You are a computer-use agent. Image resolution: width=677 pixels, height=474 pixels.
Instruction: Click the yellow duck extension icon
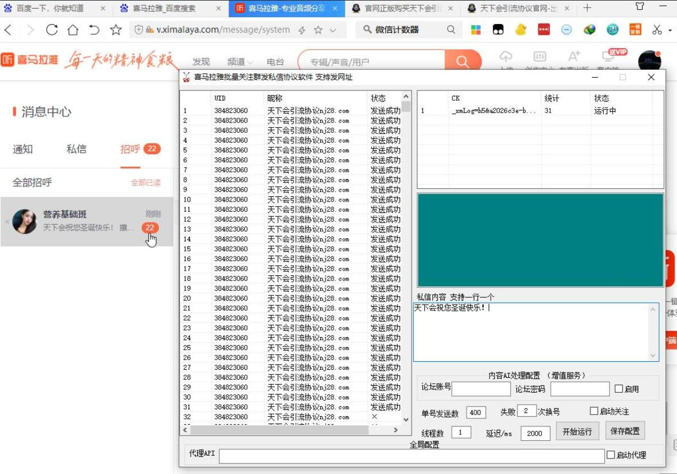521,29
